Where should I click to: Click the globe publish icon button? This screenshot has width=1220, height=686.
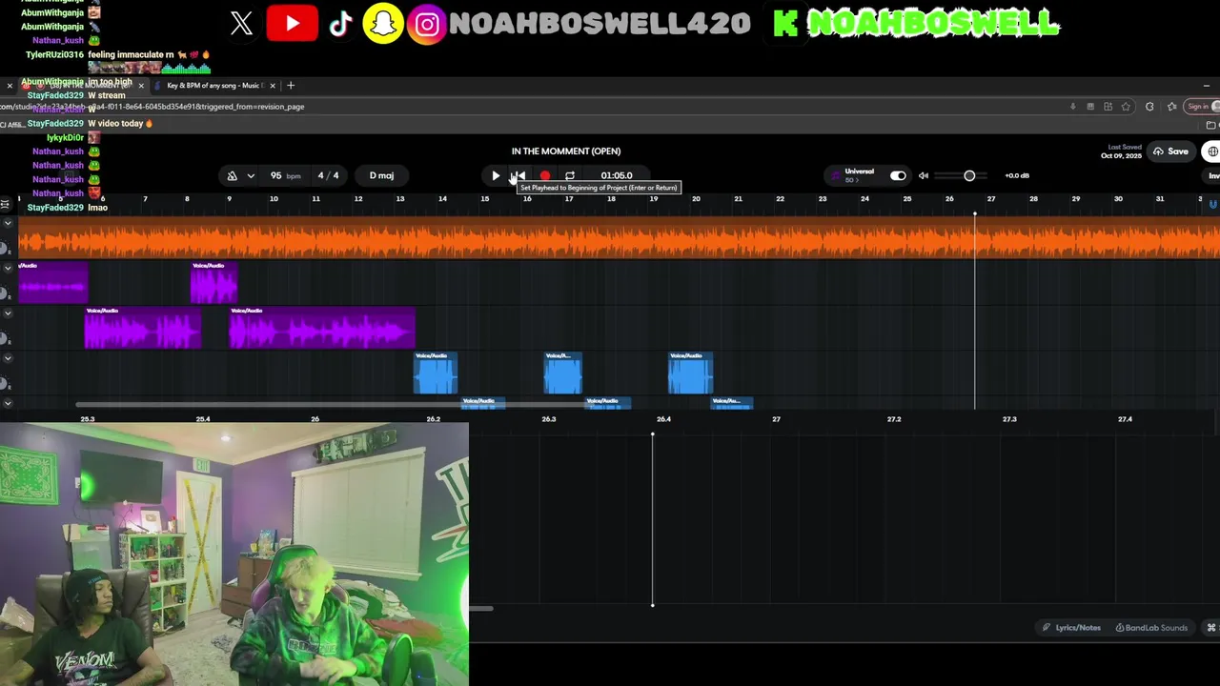pos(1212,151)
